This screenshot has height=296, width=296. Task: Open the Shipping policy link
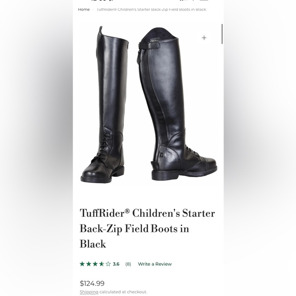coord(89,292)
